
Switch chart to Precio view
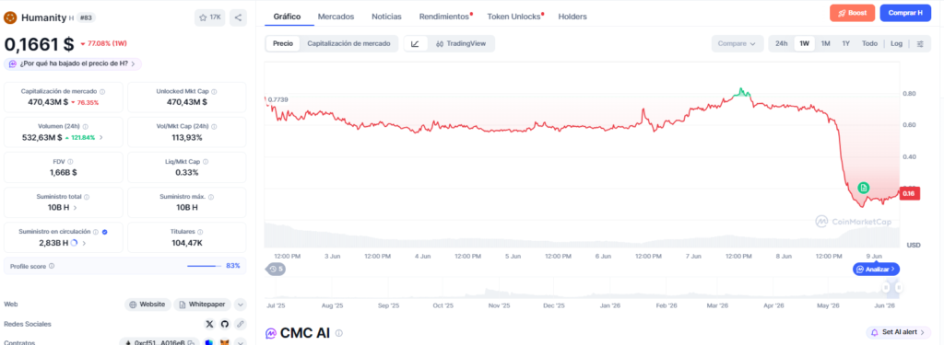[x=283, y=43]
